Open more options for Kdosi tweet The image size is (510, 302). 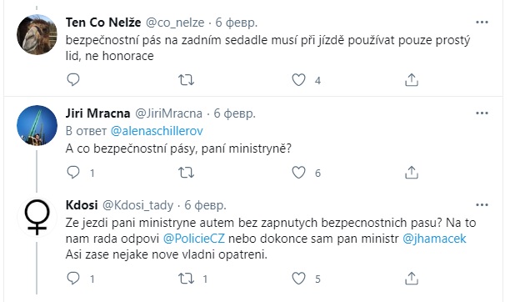tap(482, 205)
